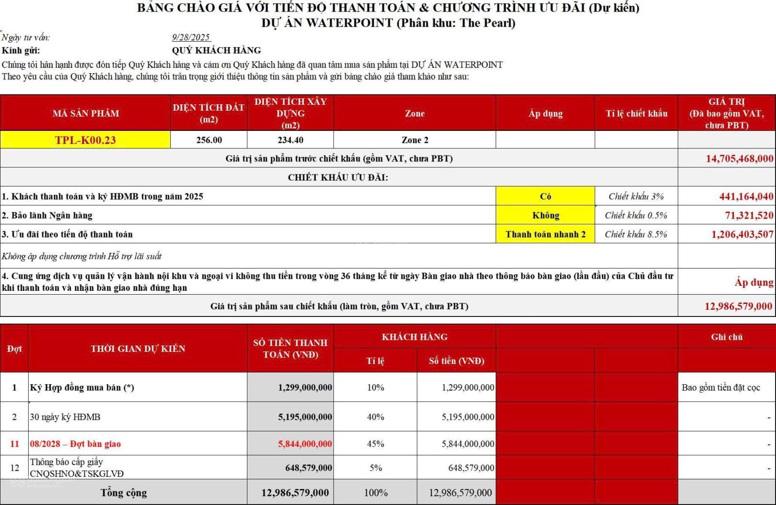The height and width of the screenshot is (505, 776).
Task: Select the 'Ký Hợp đồng mua bán (*)' row
Action: pos(82,387)
